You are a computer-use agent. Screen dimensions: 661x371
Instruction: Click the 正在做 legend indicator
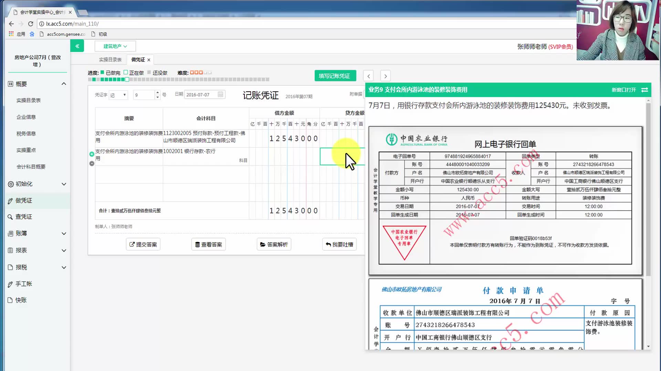125,72
